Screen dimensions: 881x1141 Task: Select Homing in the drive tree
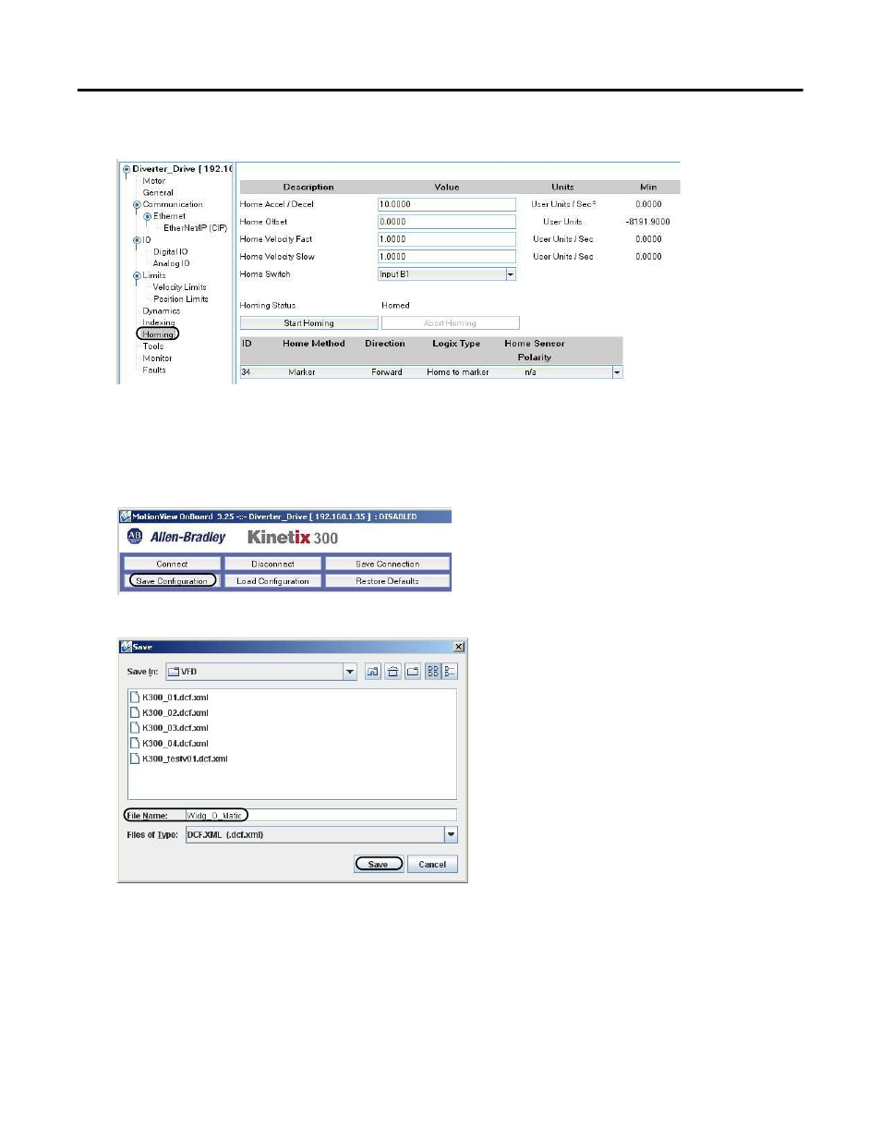(x=158, y=334)
